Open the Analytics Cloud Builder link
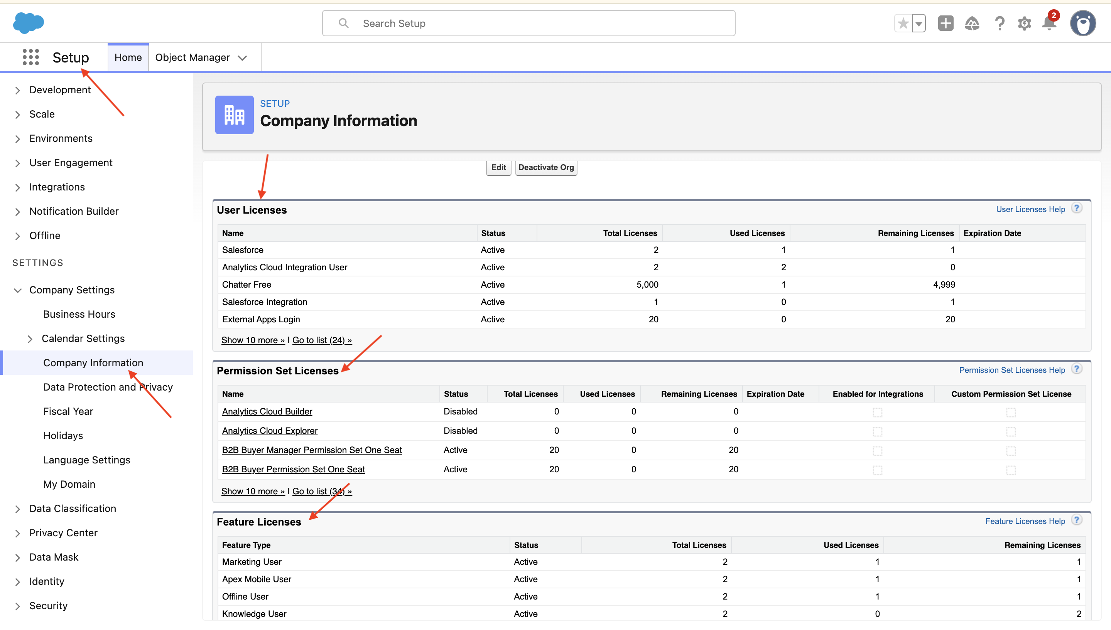1111x630 pixels. coord(267,411)
